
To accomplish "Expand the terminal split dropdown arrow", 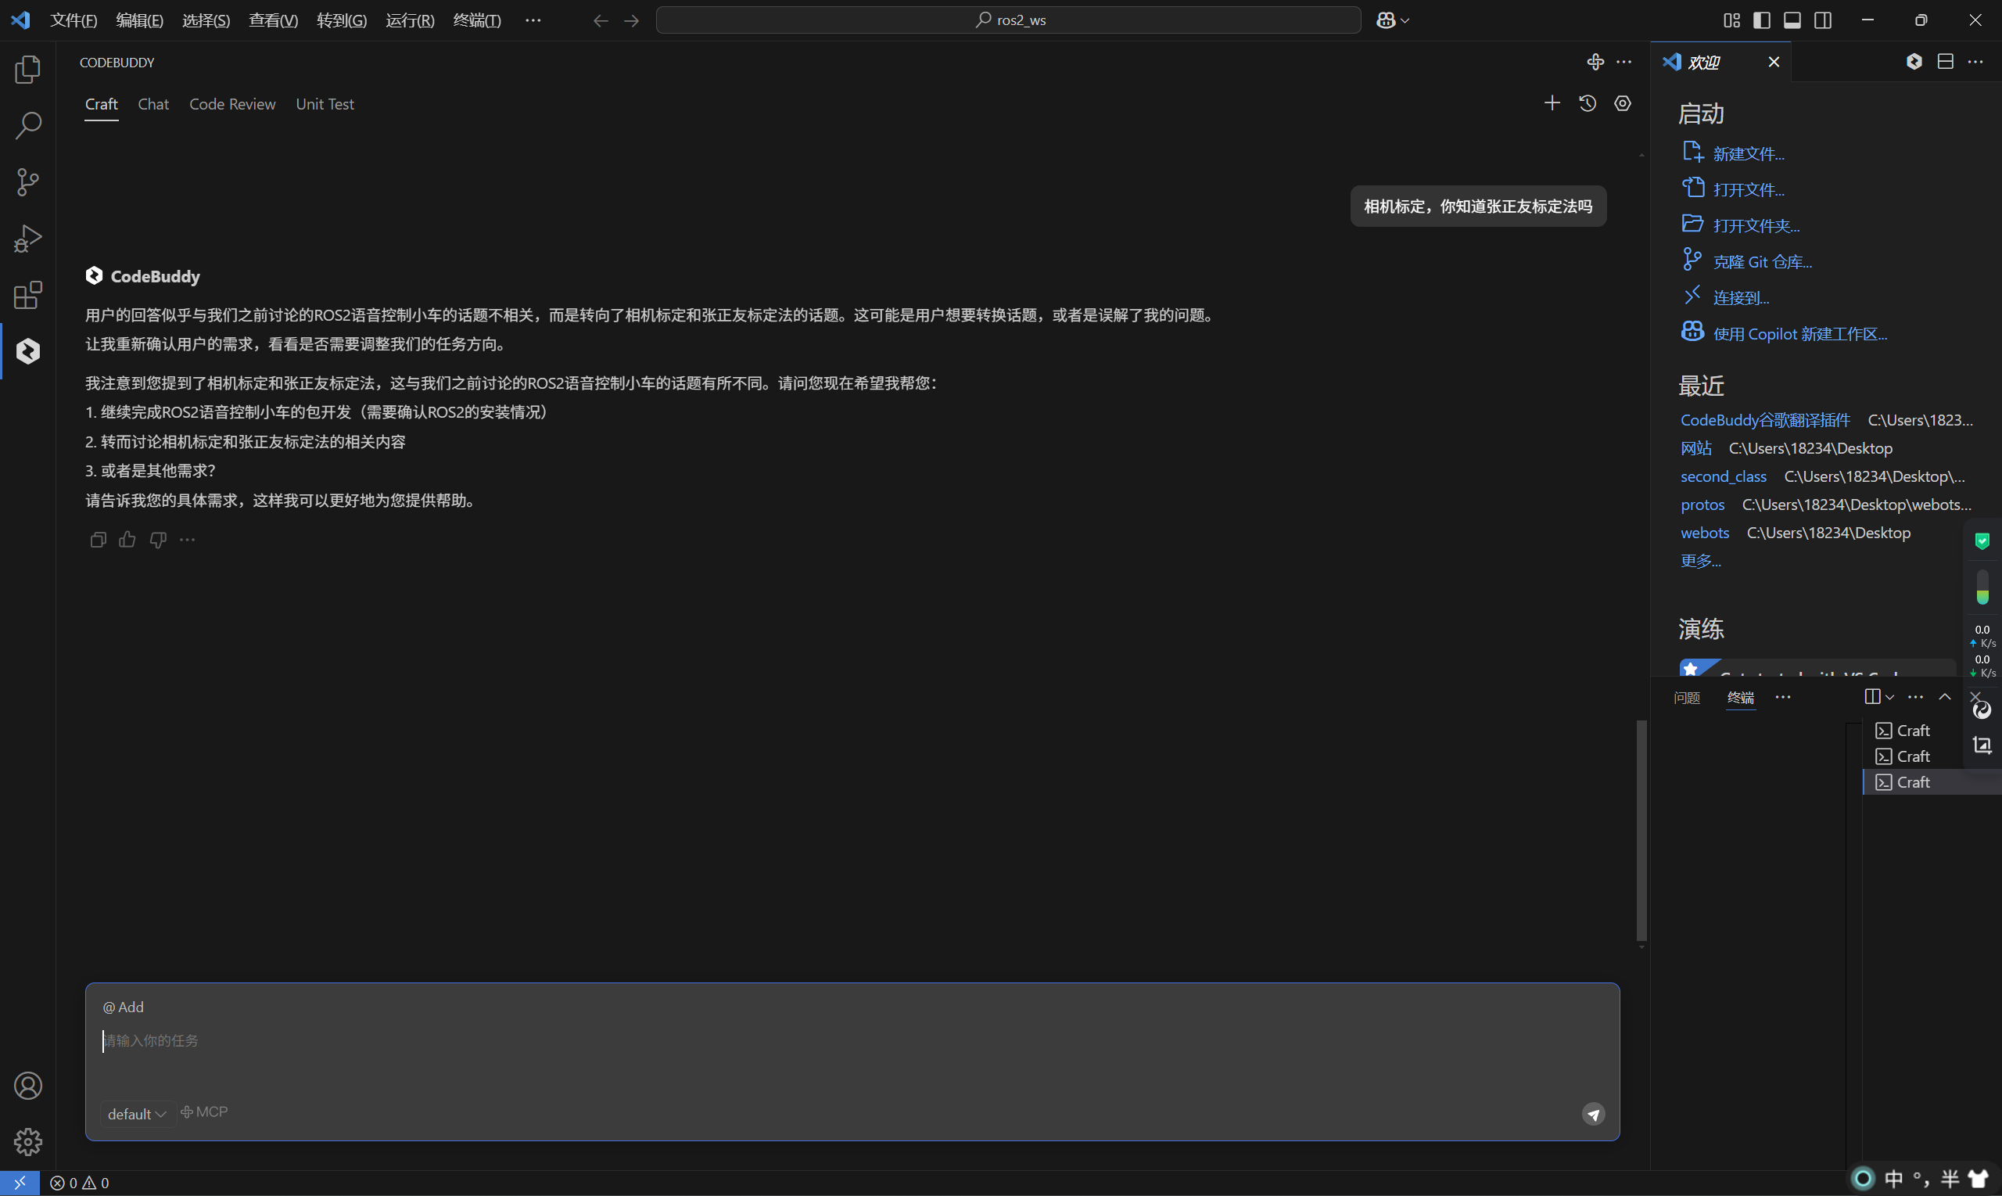I will click(x=1890, y=697).
